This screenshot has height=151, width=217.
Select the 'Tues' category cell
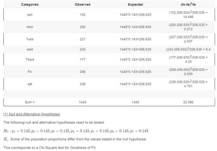[30, 39]
